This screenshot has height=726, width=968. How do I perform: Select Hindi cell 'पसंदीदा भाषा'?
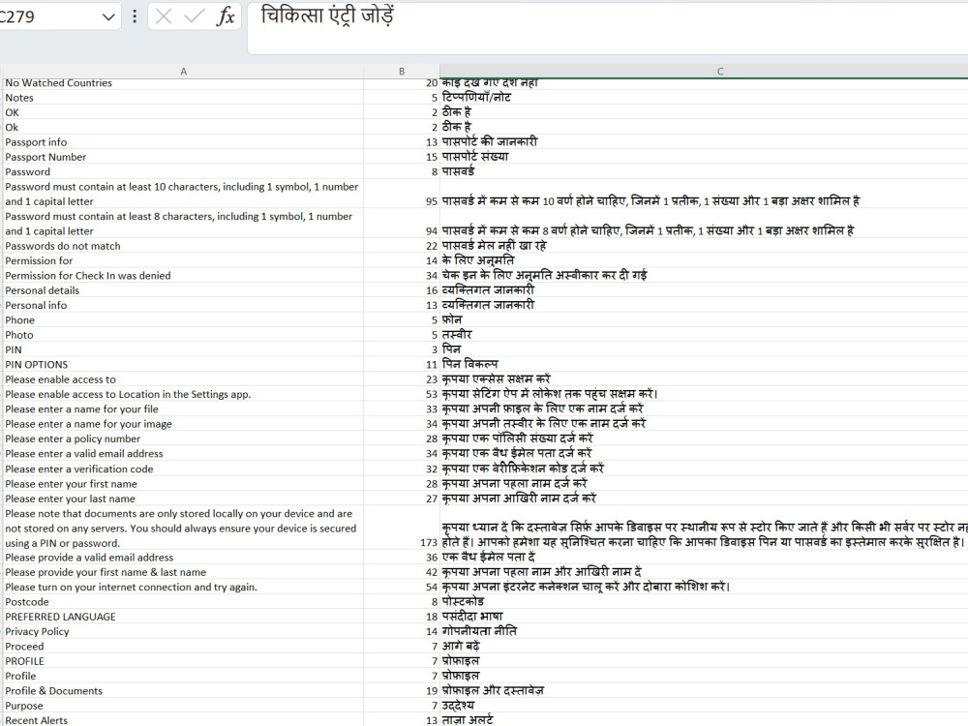click(x=704, y=616)
